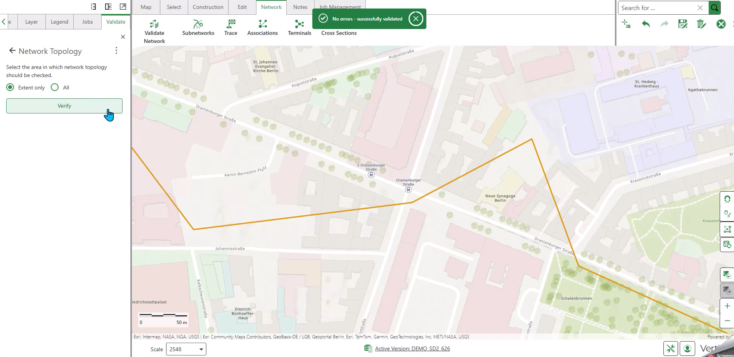The image size is (734, 357).
Task: Select the Extent only radio button
Action: click(x=10, y=87)
